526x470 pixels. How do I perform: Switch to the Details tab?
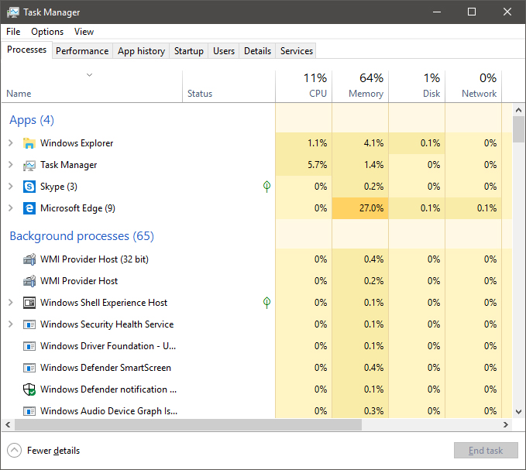pyautogui.click(x=258, y=51)
